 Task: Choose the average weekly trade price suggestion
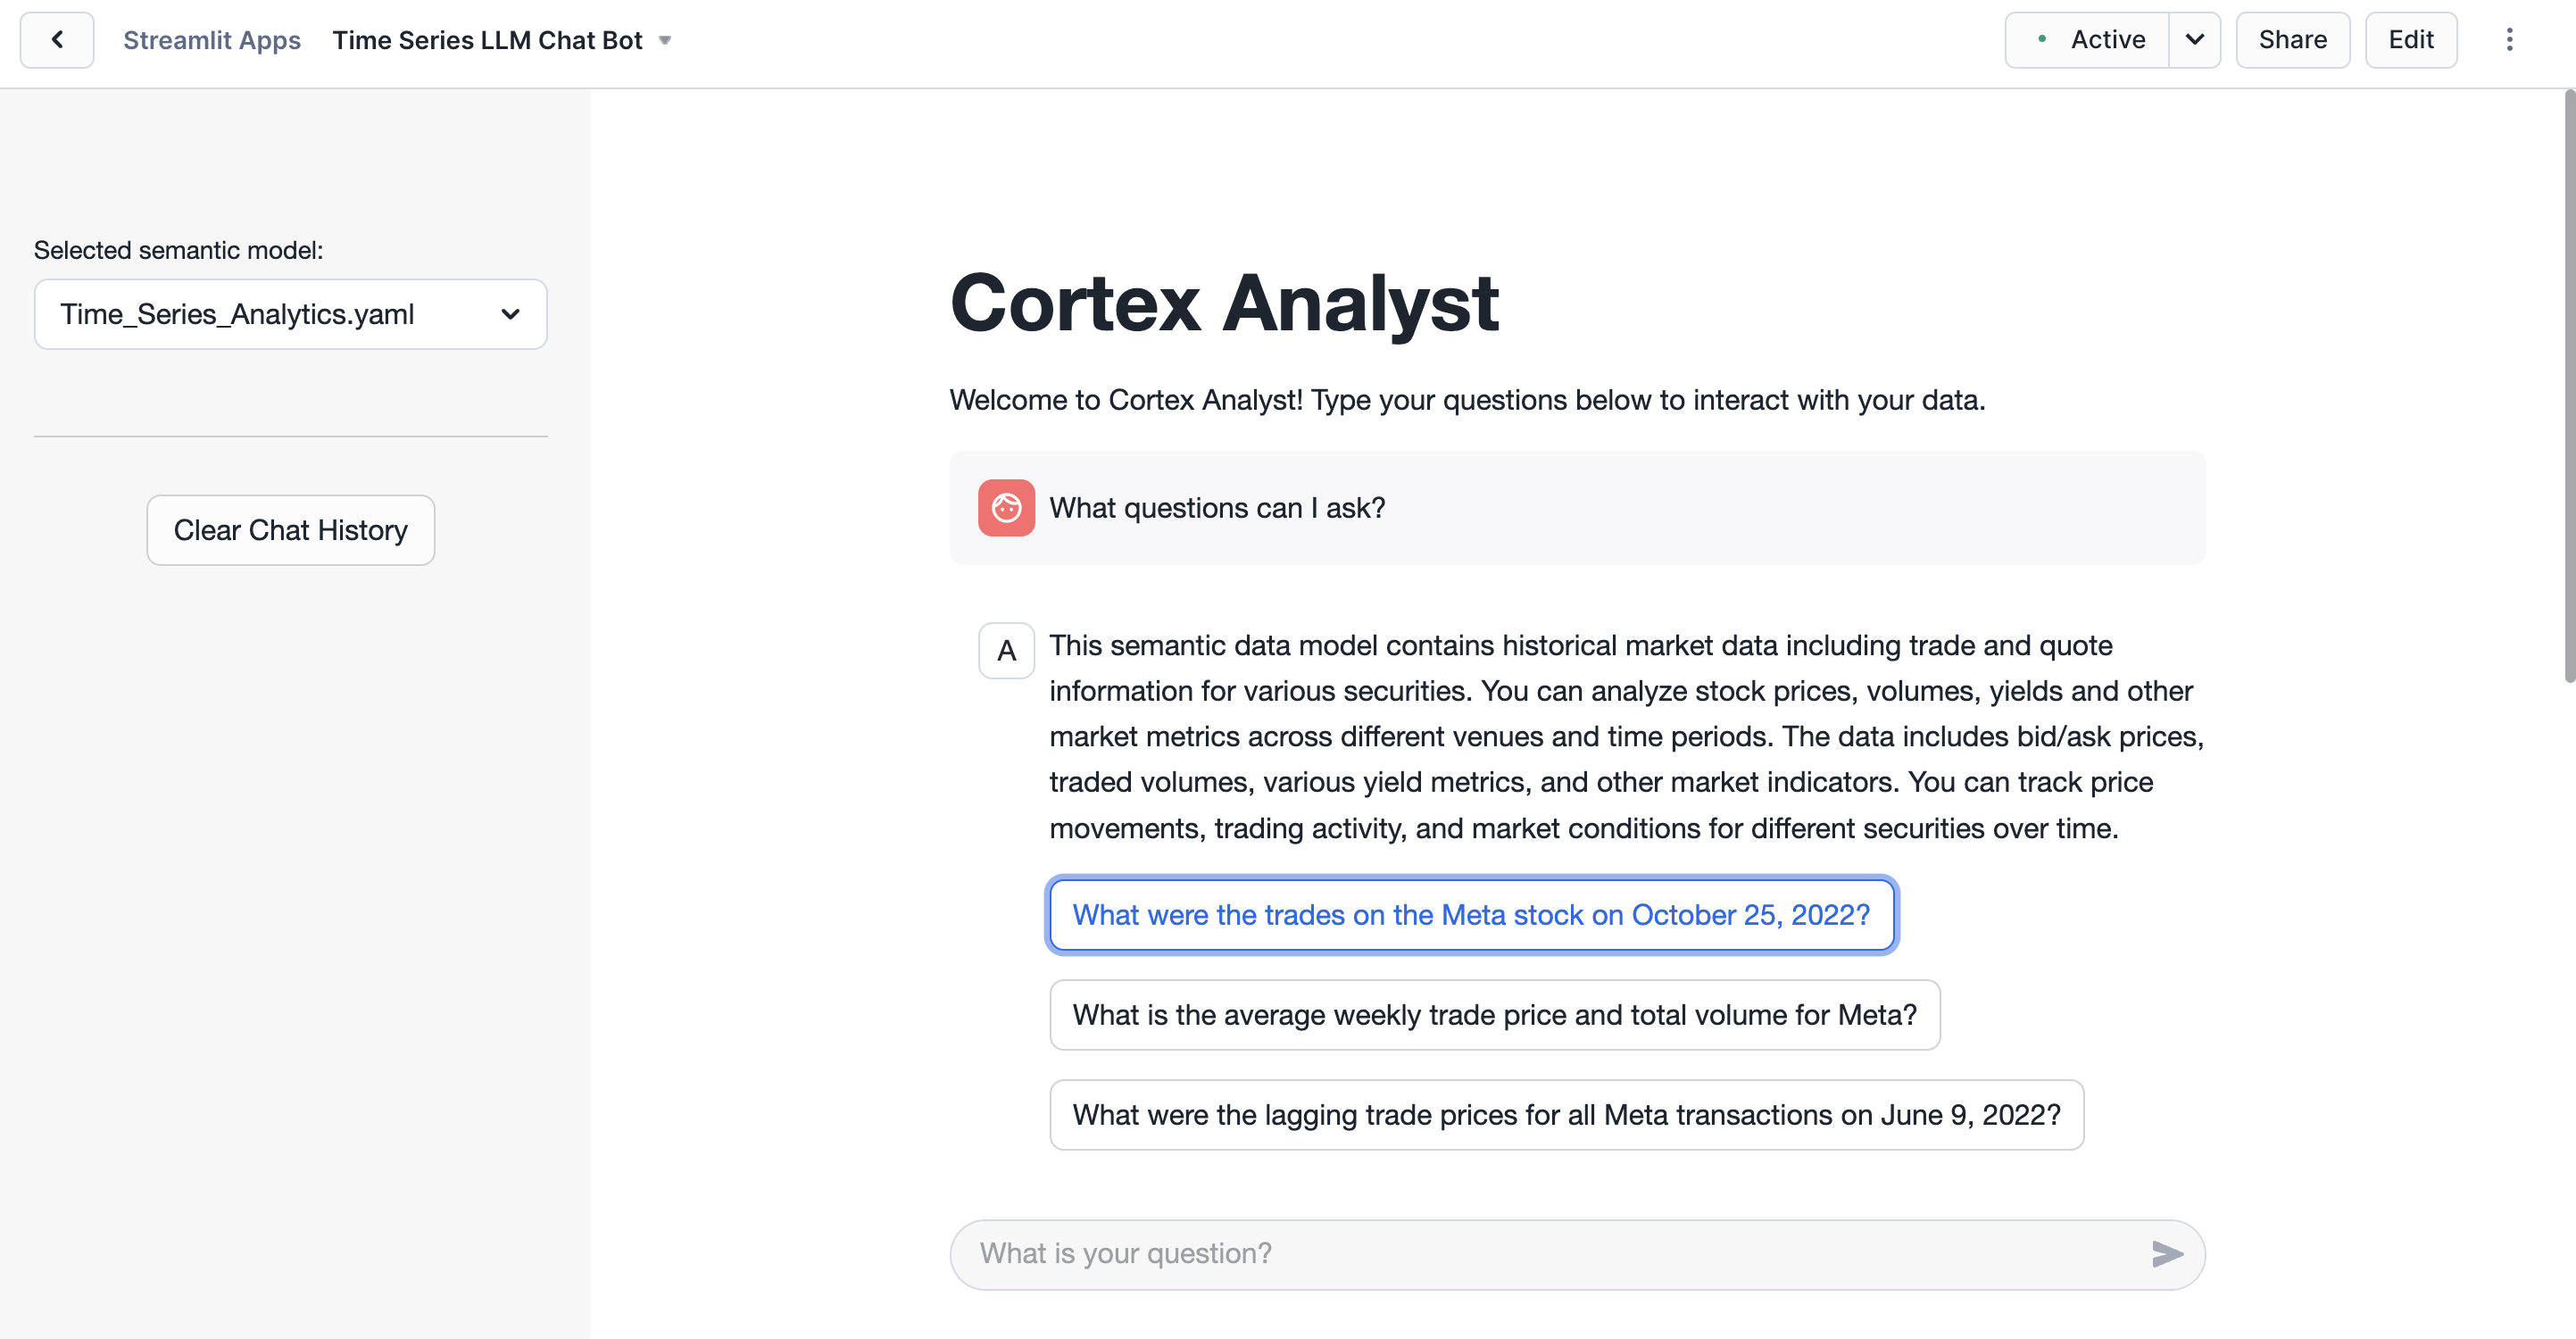pos(1494,1015)
